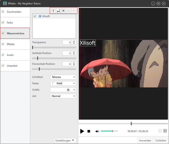169x144 pixels.
Task: Stop the video playback
Action: point(89,131)
